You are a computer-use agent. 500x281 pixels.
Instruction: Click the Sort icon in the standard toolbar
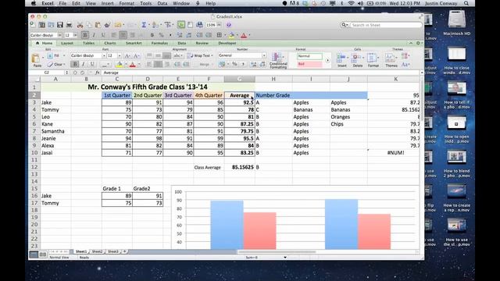coord(155,25)
